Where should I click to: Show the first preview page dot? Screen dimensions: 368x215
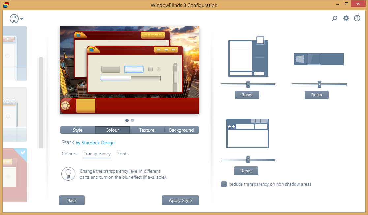point(127,121)
